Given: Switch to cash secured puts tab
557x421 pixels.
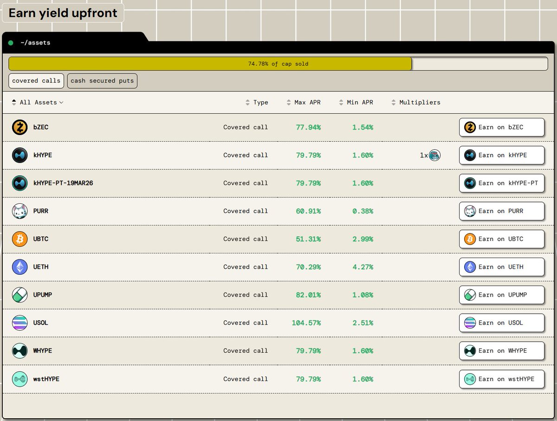Looking at the screenshot, I should tap(102, 81).
